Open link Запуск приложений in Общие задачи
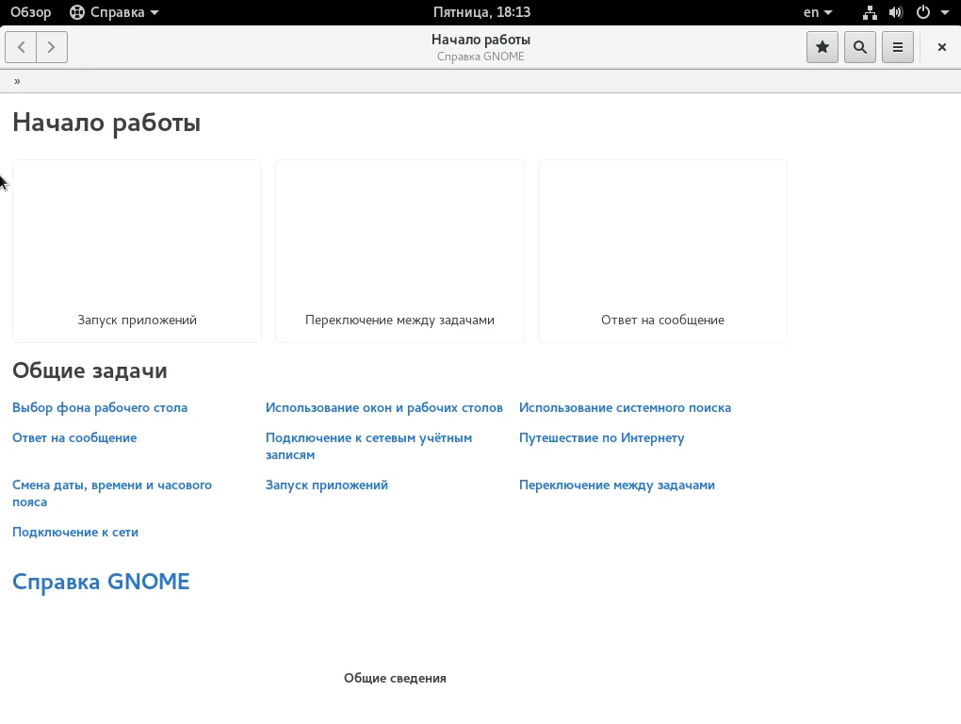Screen dimensions: 961x724 click(327, 485)
